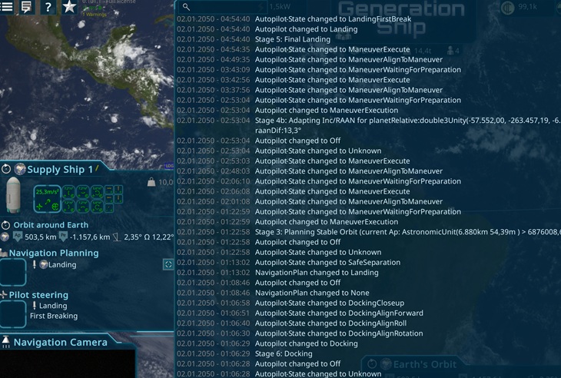The width and height of the screenshot is (561, 378).
Task: Open the main menu hamburger icon
Action: click(x=6, y=6)
